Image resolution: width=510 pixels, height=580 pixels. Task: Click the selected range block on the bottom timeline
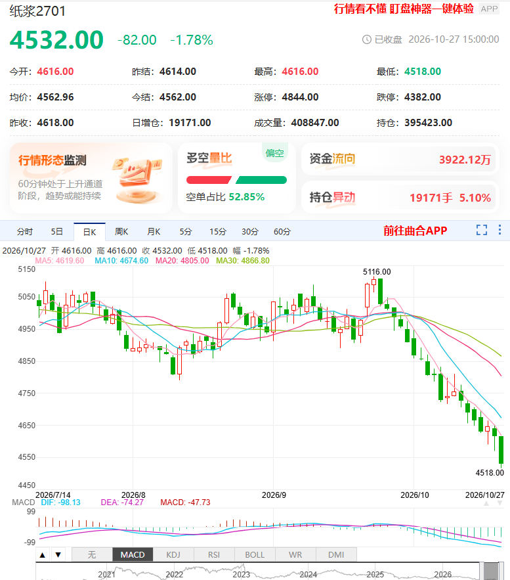(x=491, y=571)
